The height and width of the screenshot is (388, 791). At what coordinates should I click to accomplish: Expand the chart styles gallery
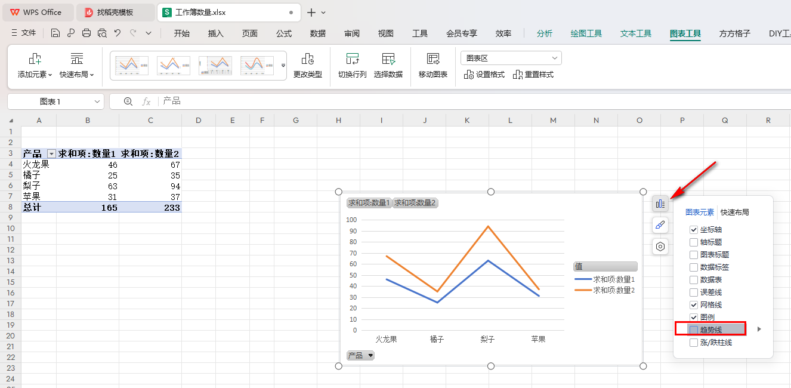(283, 65)
